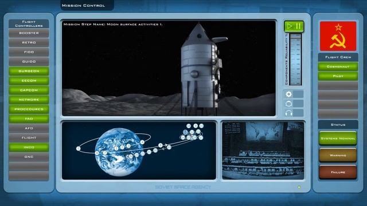Click the Components Reliability gauge

[x=295, y=60]
